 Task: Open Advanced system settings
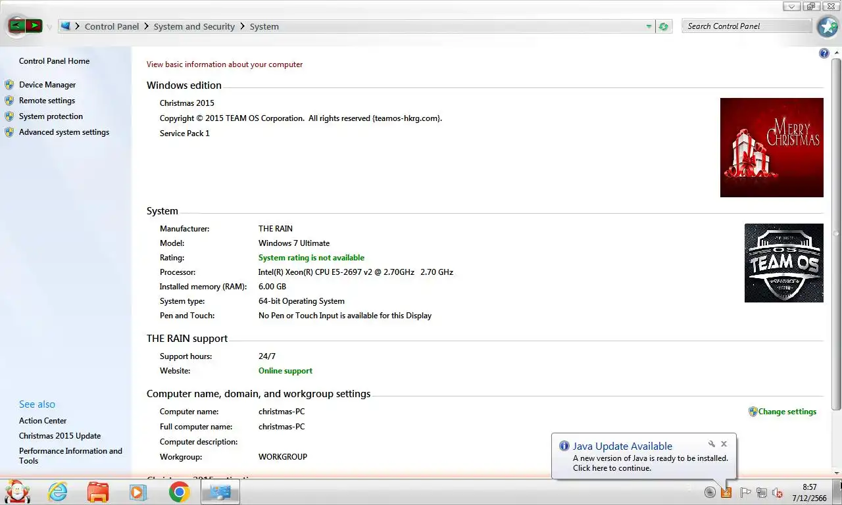(64, 132)
